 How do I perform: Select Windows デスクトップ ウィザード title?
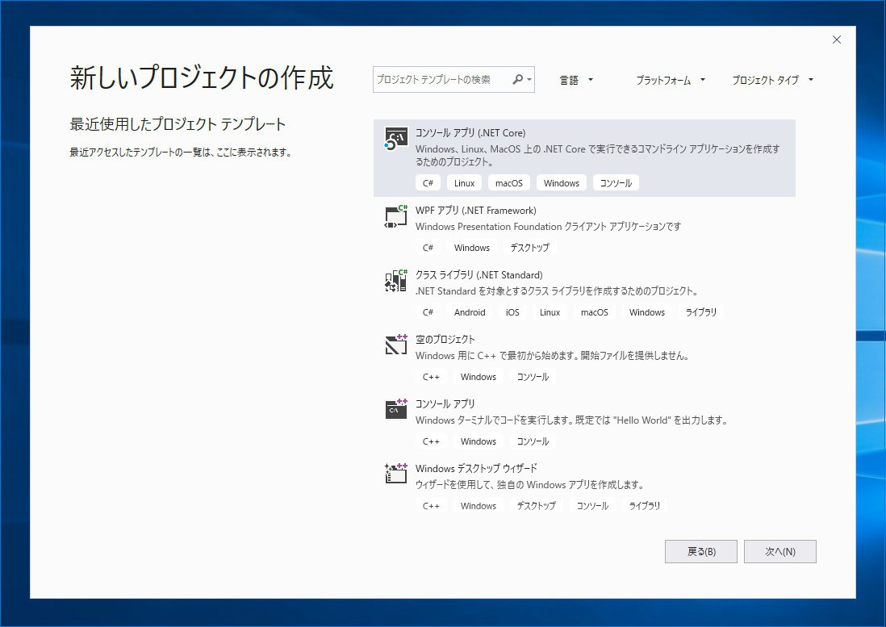[476, 468]
